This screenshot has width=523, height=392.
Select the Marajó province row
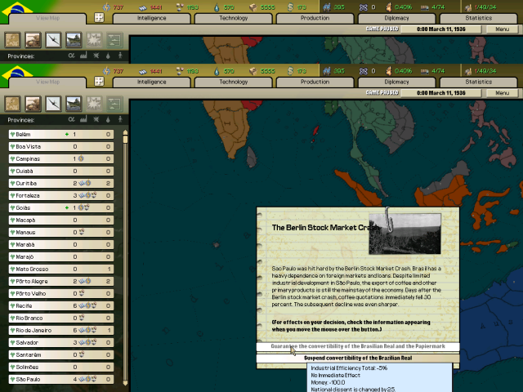click(61, 256)
